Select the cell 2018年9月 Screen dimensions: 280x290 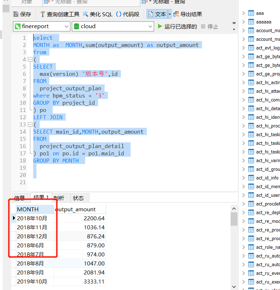click(35, 272)
